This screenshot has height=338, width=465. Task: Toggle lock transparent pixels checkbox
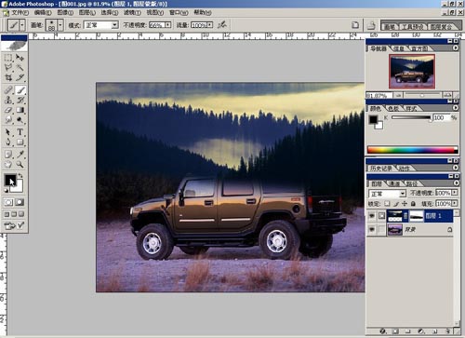click(387, 204)
